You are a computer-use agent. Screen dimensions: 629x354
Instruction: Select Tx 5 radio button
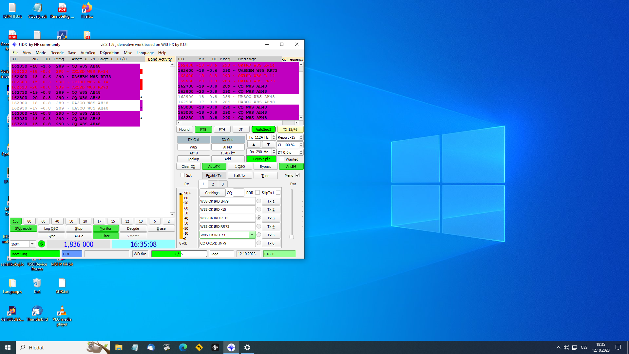click(x=259, y=235)
